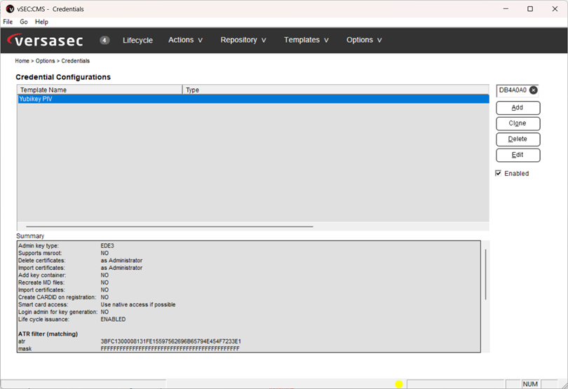Open the Templates dropdown menu
The image size is (568, 389).
306,40
